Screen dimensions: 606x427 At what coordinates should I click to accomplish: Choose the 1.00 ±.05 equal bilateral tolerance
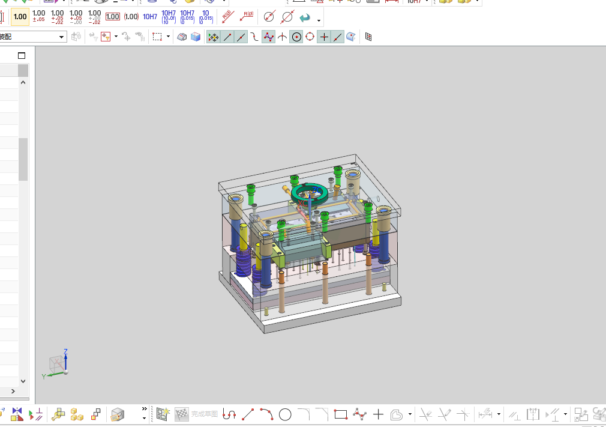tap(38, 17)
